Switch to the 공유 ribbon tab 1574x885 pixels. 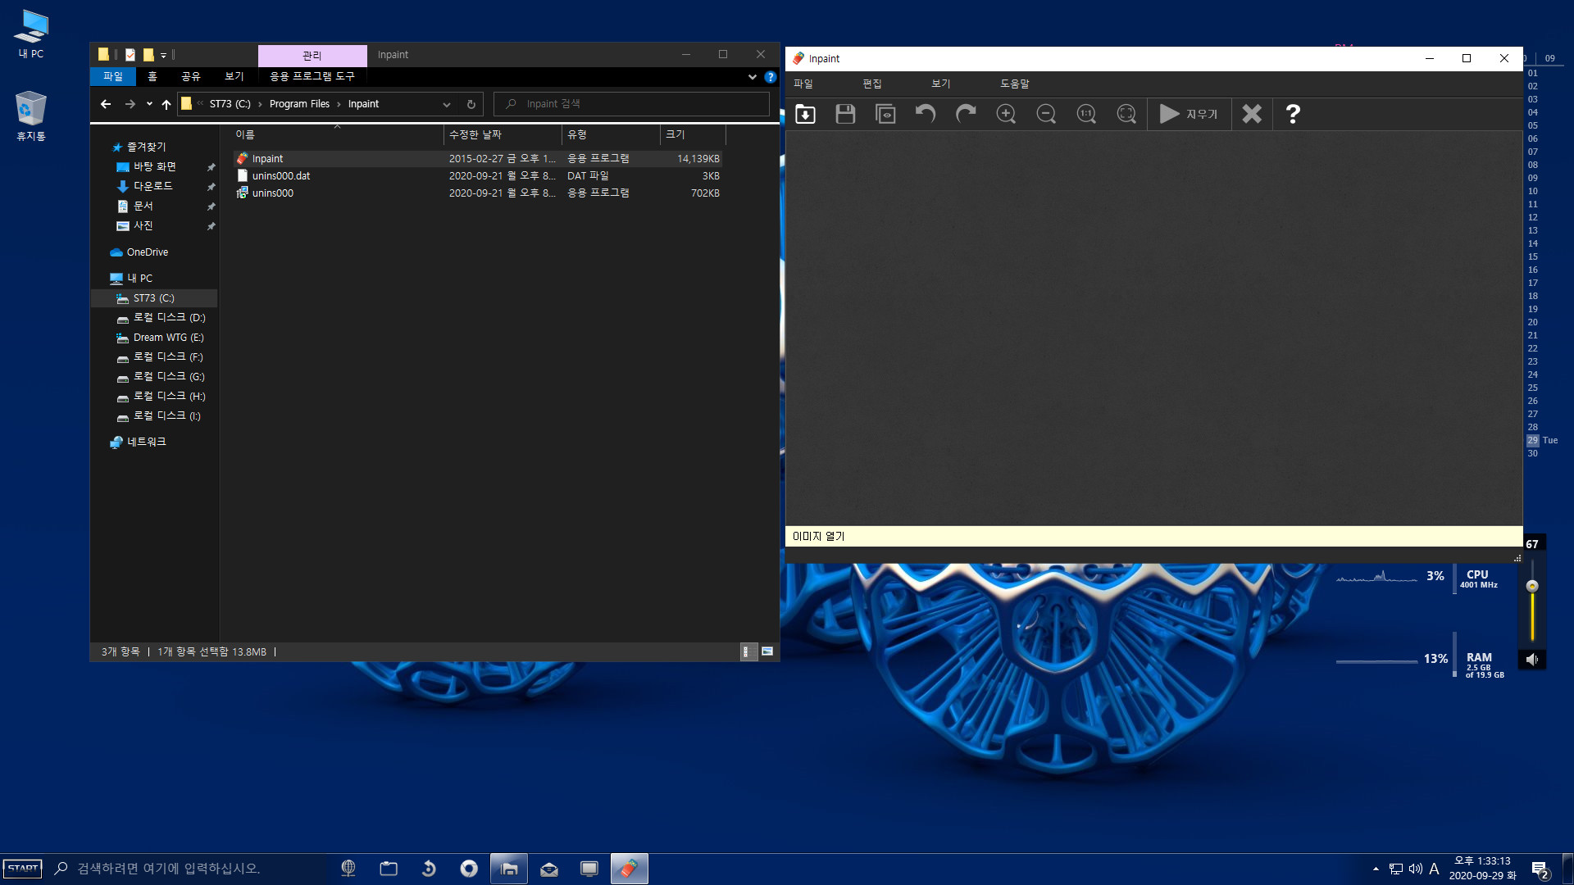coord(191,76)
